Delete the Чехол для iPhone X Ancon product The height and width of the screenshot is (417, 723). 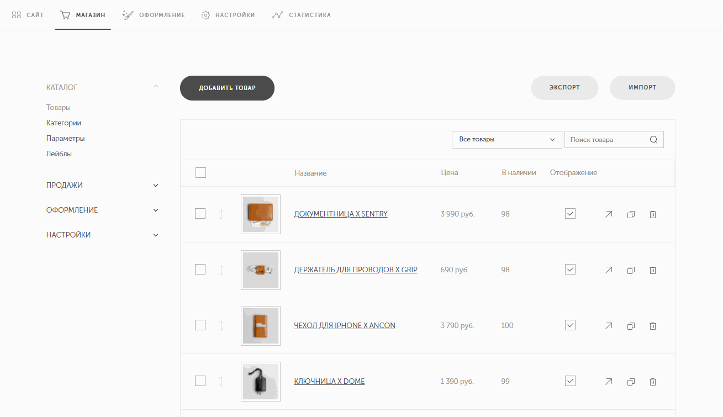click(x=653, y=326)
